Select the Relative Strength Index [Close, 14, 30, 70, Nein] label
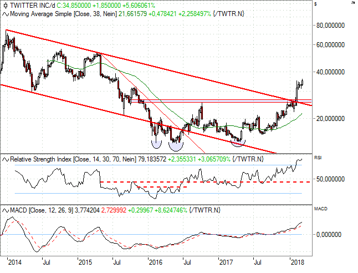 [x=73, y=159]
